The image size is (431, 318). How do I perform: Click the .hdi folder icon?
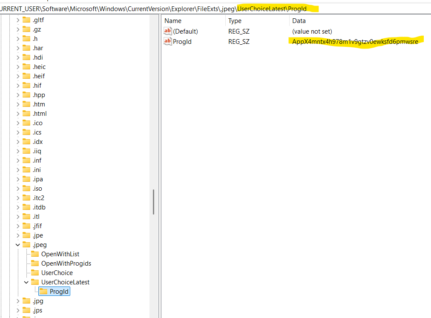26,57
